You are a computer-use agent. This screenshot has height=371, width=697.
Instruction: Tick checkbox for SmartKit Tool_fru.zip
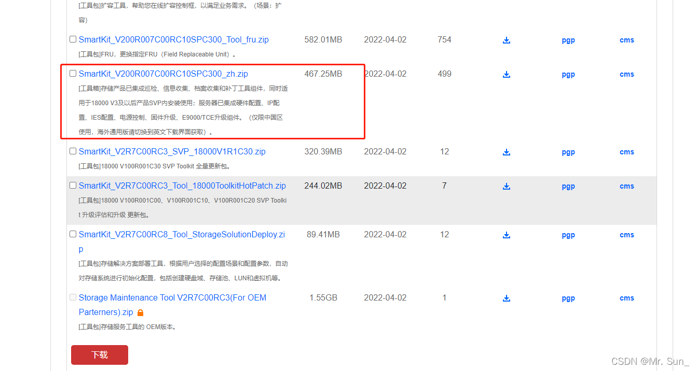(73, 39)
